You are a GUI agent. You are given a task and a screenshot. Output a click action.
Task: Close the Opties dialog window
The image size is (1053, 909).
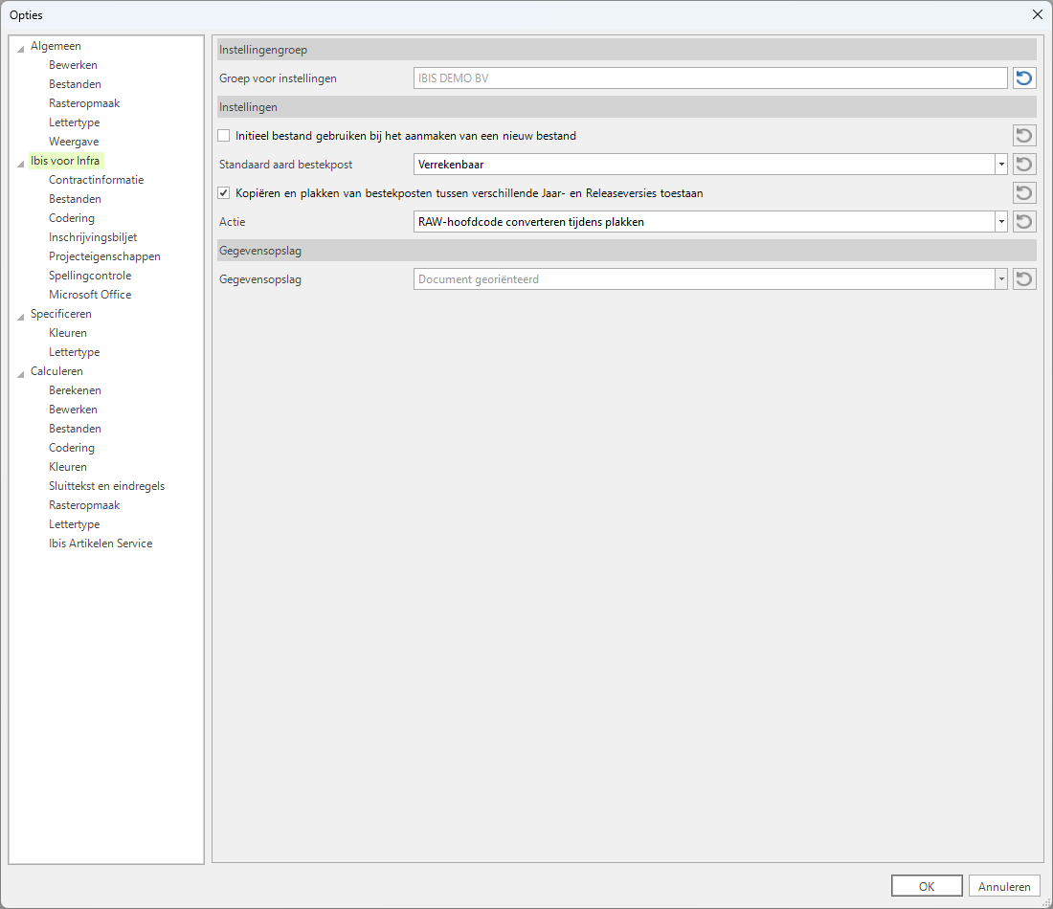1037,14
